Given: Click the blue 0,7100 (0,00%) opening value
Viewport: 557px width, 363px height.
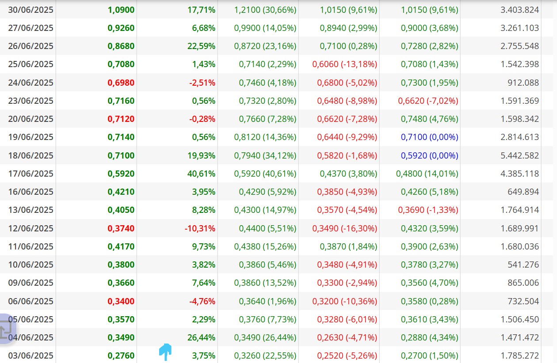Looking at the screenshot, I should coord(429,137).
